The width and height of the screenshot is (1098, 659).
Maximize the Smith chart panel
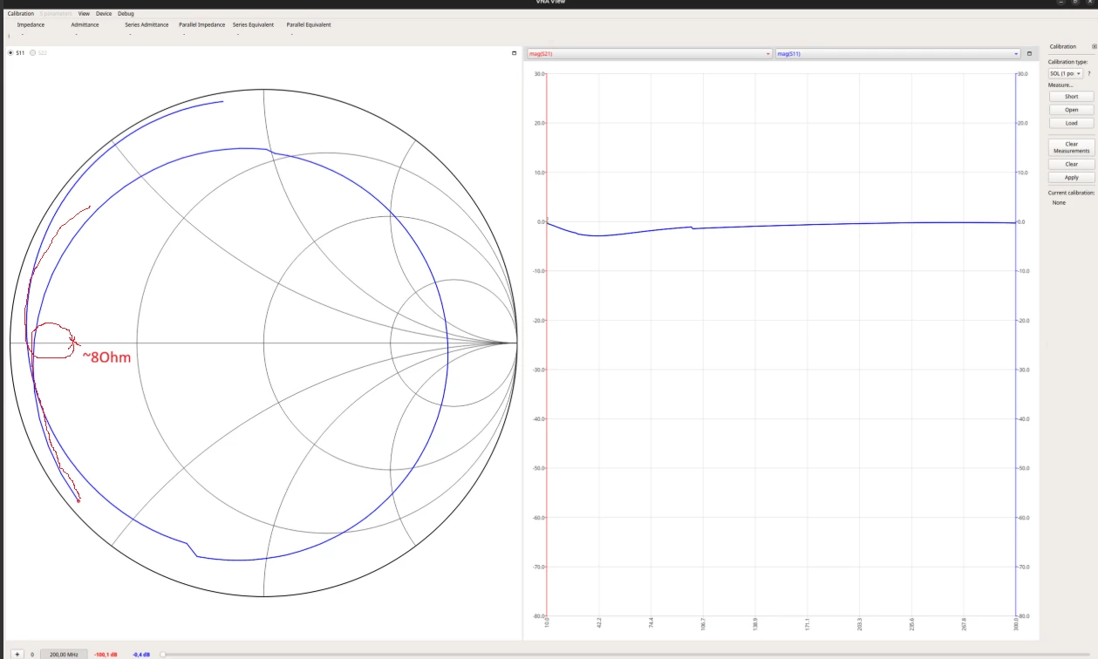coord(514,53)
